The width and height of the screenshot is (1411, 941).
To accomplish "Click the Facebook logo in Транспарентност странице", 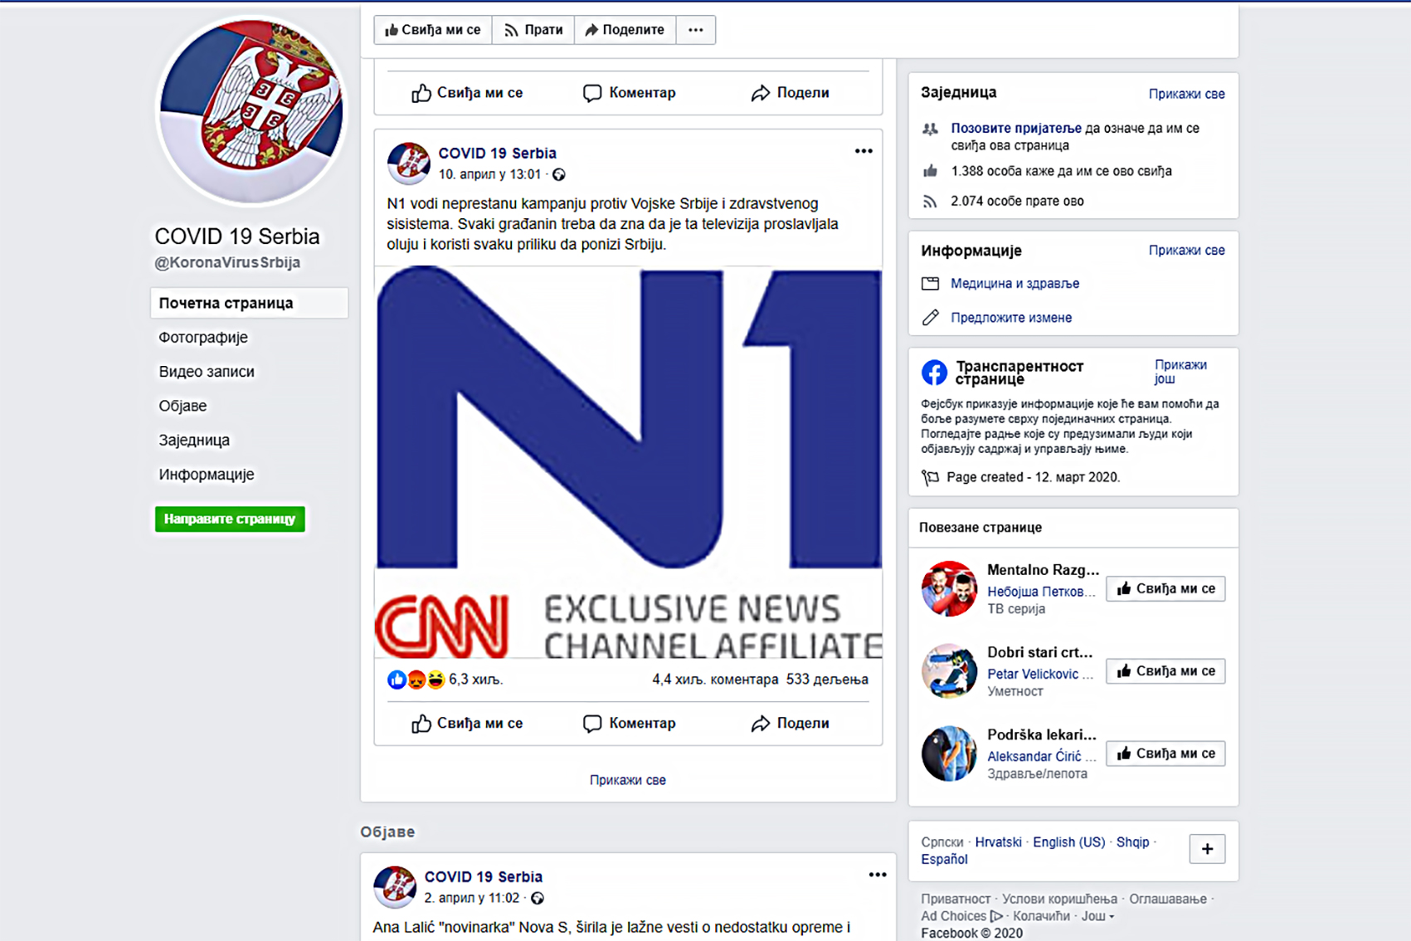I will tap(935, 373).
